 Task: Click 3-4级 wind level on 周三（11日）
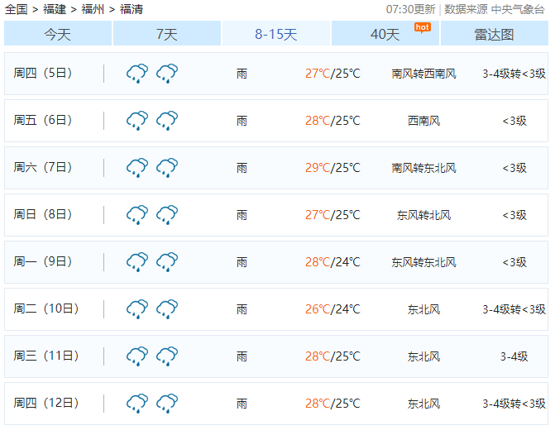pyautogui.click(x=514, y=356)
